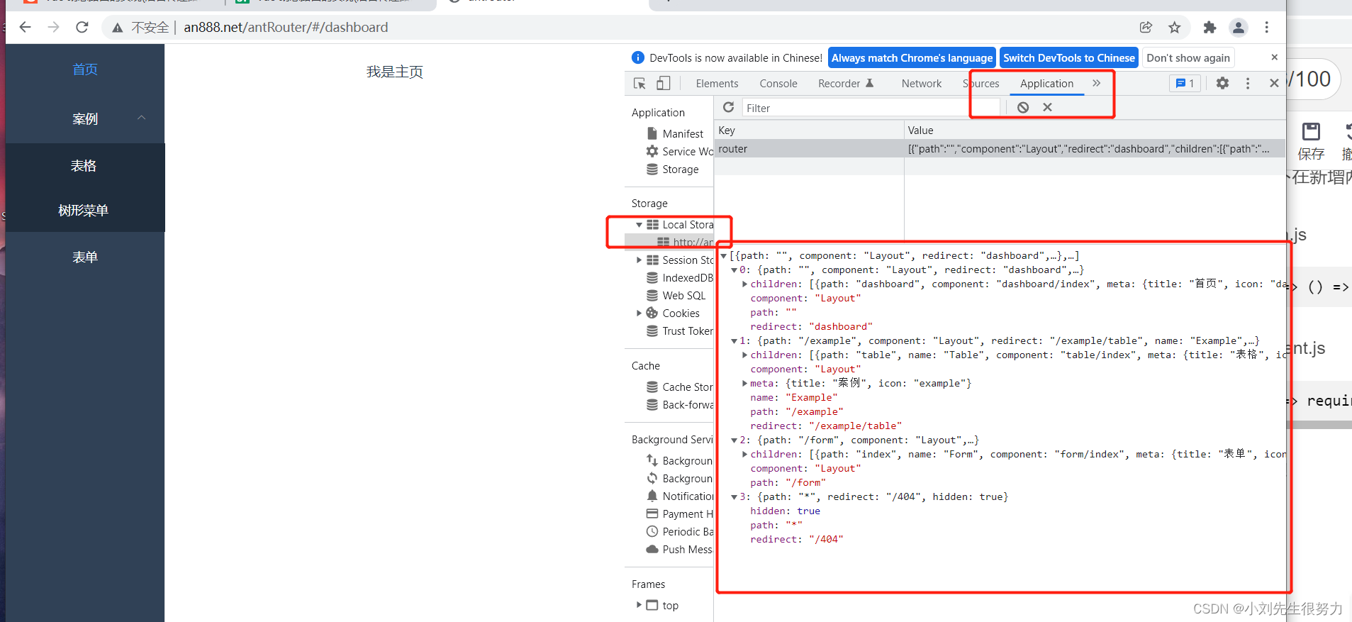The height and width of the screenshot is (622, 1352).
Task: Collapse the 案例 sidebar submenu
Action: [141, 118]
